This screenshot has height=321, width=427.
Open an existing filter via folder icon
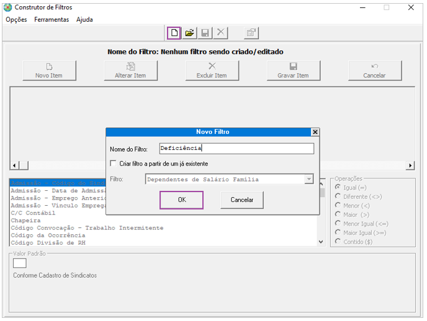pyautogui.click(x=189, y=33)
